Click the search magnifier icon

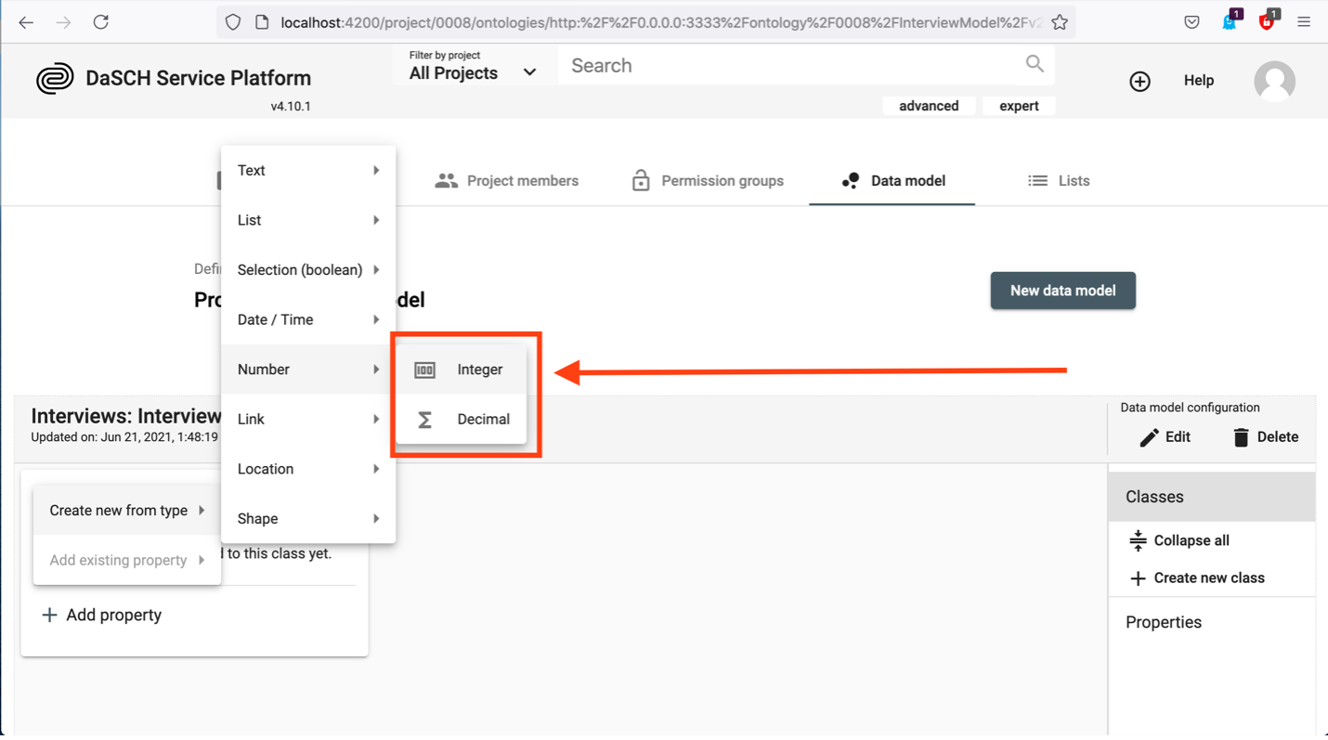(x=1035, y=64)
